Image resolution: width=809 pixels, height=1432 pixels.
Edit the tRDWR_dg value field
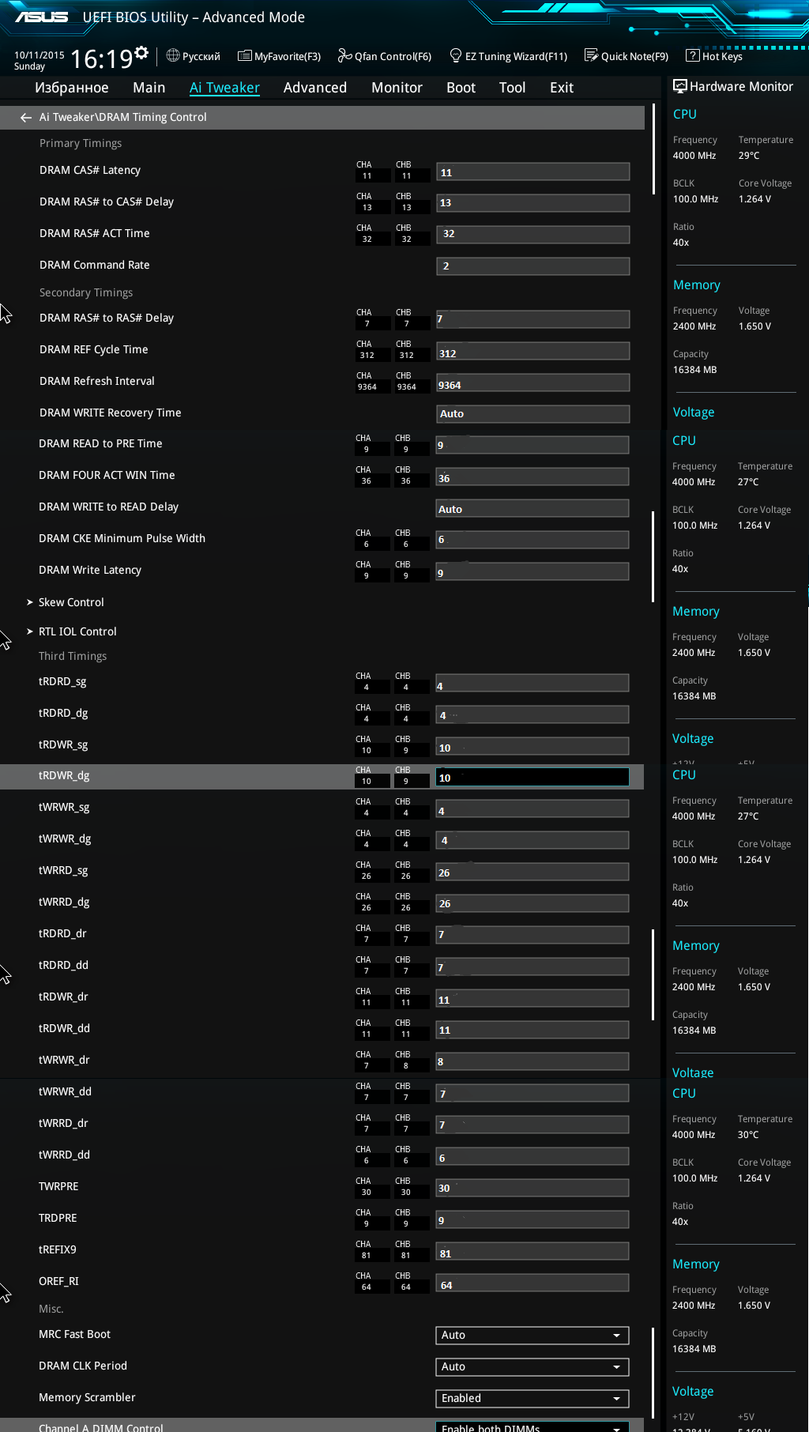click(532, 777)
